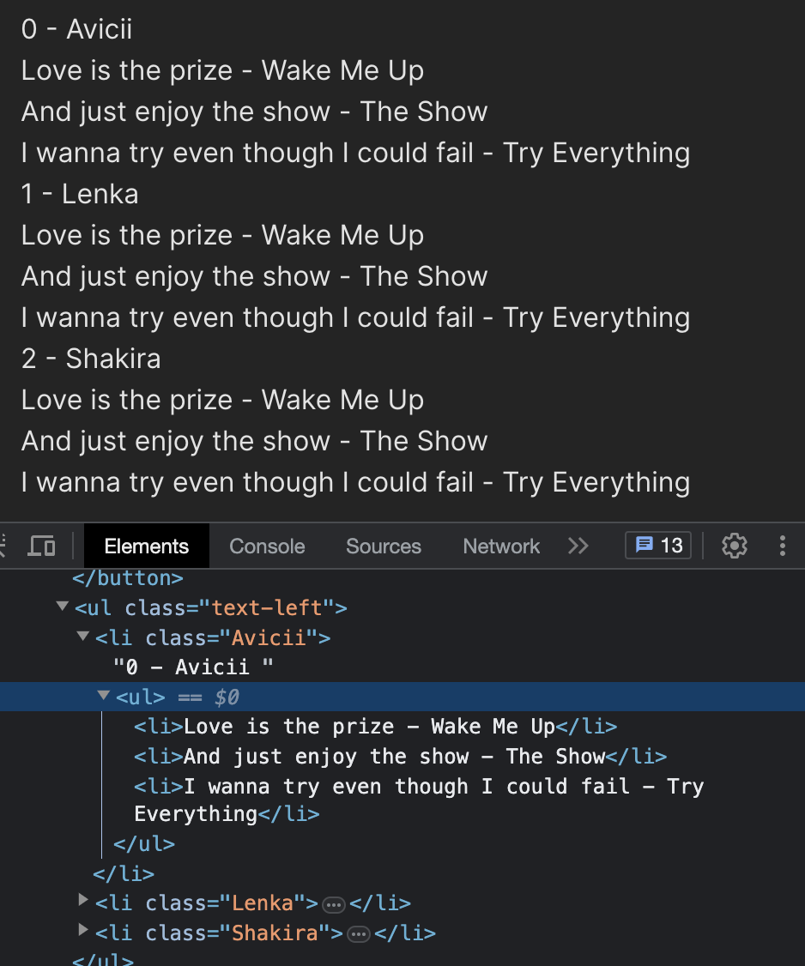Open the DevTools three-dot menu
This screenshot has height=966, width=805.
pyautogui.click(x=782, y=546)
